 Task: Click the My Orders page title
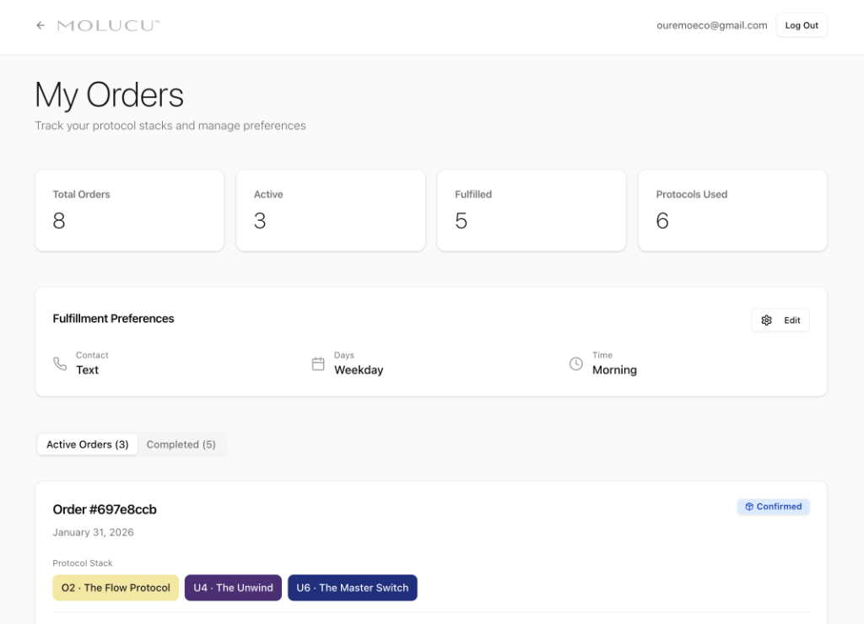click(x=109, y=94)
